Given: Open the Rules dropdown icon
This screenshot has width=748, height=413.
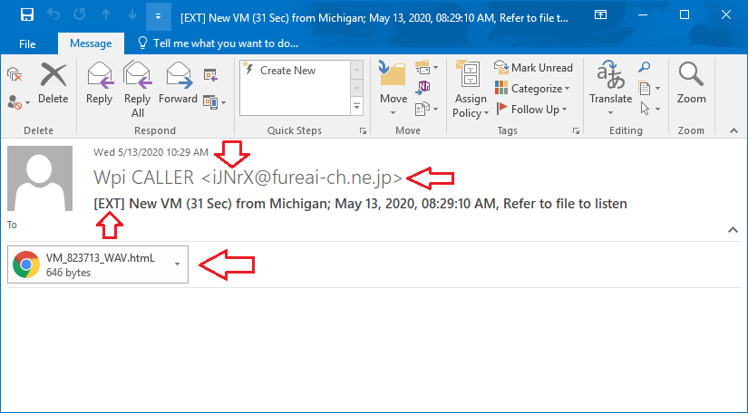Looking at the screenshot, I should click(x=426, y=68).
